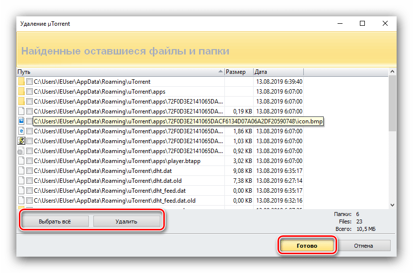
Task: Sort by the Дата column header
Action: [278, 72]
